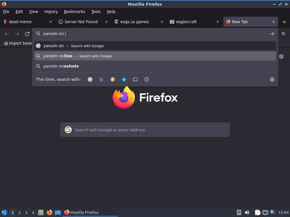Open the system start menu icon
This screenshot has width=290, height=217.
tap(5, 212)
